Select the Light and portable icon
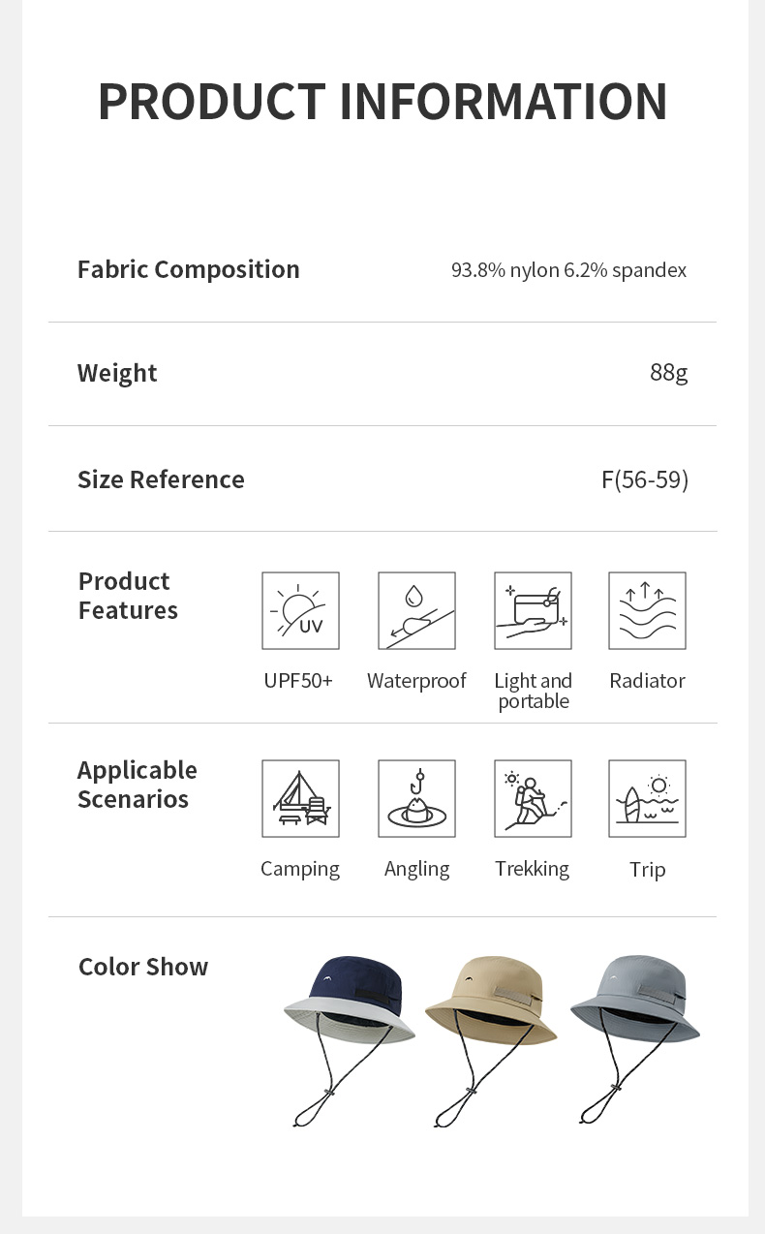Screen dimensions: 765x1234 pyautogui.click(x=533, y=610)
